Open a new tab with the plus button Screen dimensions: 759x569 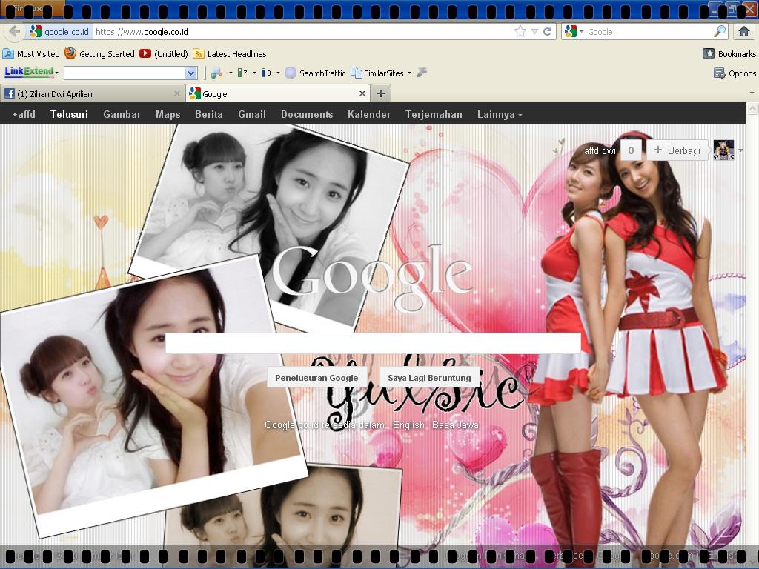(381, 93)
